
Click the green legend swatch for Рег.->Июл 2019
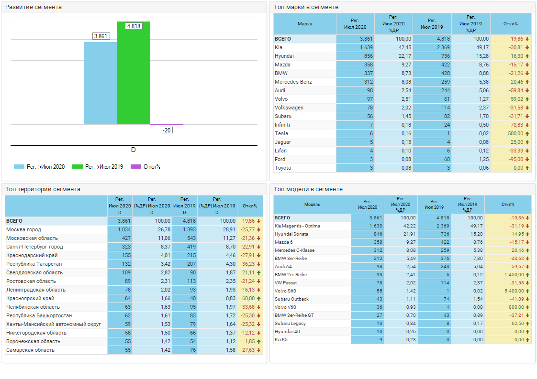[x=78, y=167]
